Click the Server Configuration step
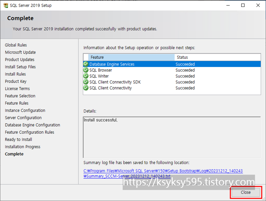The width and height of the screenshot is (266, 201). point(23,118)
